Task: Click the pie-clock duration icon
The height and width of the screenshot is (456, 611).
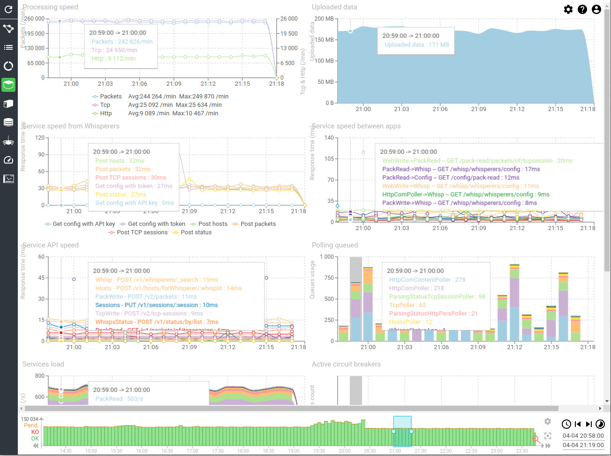Action: 600,424
